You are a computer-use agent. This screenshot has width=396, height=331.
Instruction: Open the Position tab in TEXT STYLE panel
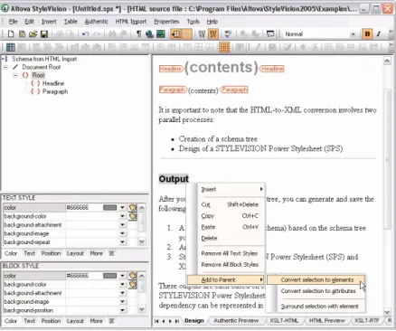[x=51, y=253]
